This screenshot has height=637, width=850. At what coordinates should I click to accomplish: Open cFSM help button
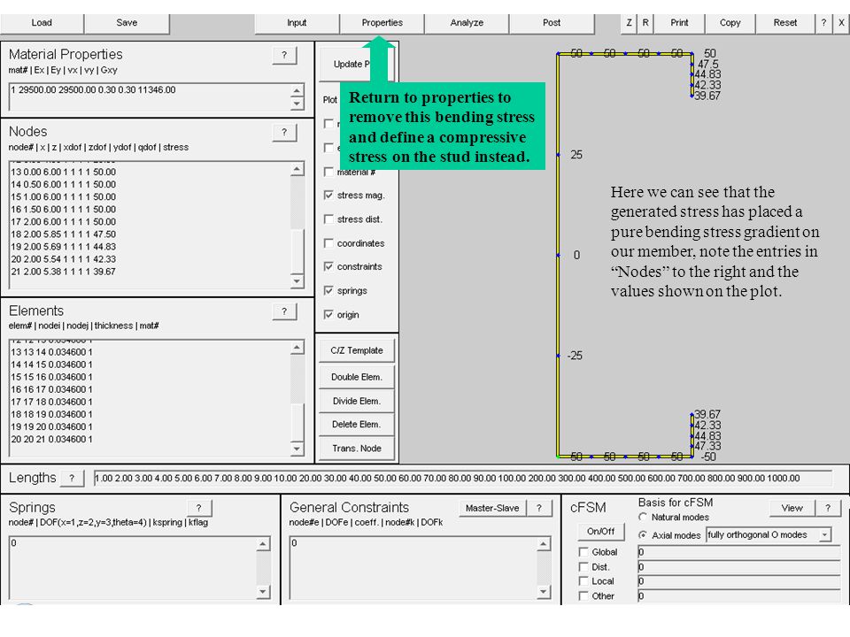pyautogui.click(x=828, y=508)
